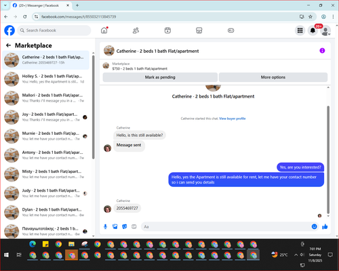Attach a photo using the image icon
This screenshot has height=271, width=339.
(115, 226)
